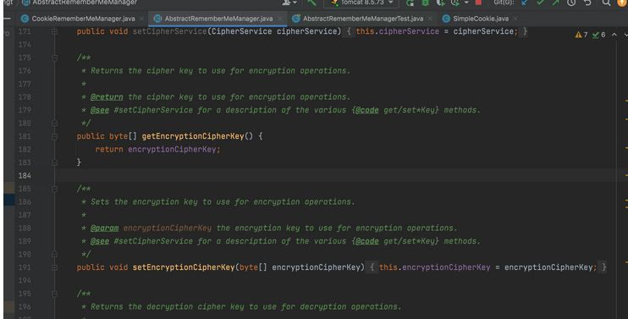Collapse Javadoc comment starting at line 185

point(54,189)
